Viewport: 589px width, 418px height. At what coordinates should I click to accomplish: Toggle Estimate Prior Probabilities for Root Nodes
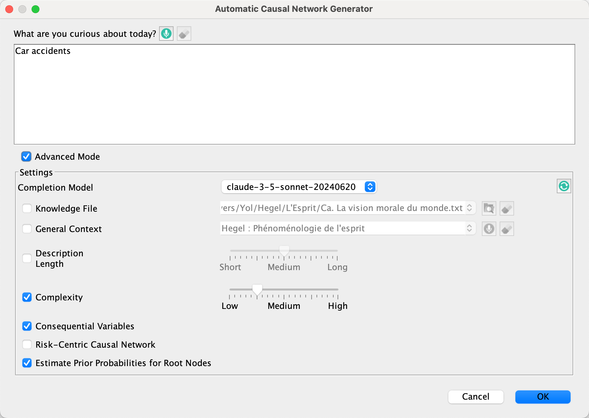point(27,363)
